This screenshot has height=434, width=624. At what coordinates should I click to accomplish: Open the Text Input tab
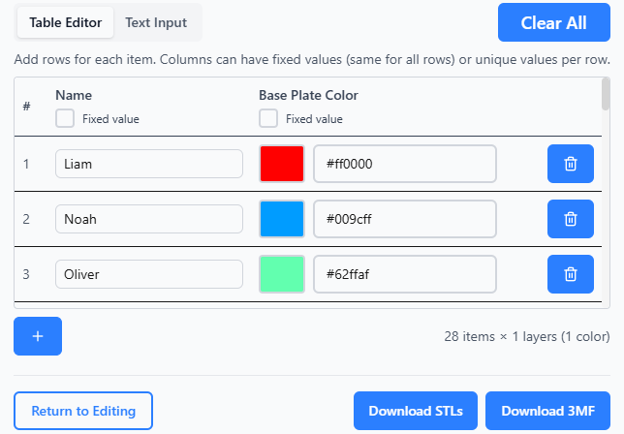point(156,22)
